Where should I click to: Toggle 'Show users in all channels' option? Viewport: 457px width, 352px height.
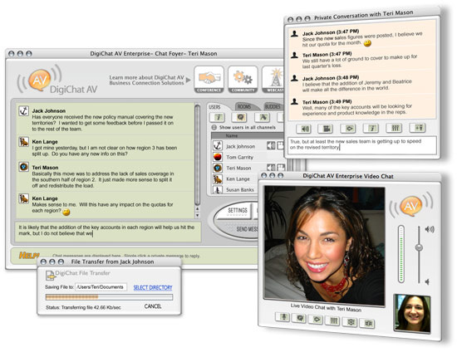[x=214, y=127]
